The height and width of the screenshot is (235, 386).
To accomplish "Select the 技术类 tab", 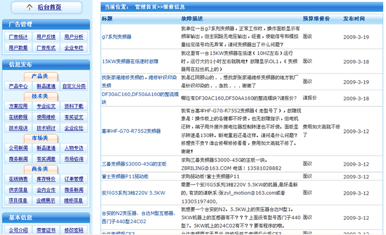I will pos(40,96).
